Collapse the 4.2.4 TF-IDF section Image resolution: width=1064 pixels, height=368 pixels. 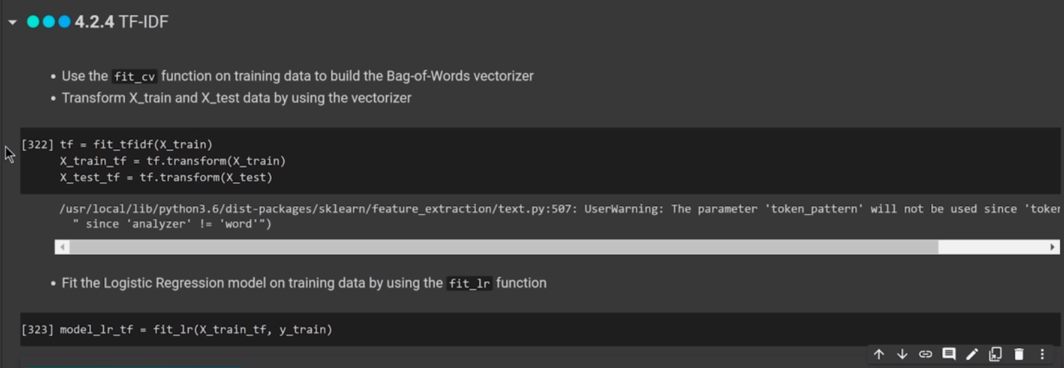coord(12,22)
